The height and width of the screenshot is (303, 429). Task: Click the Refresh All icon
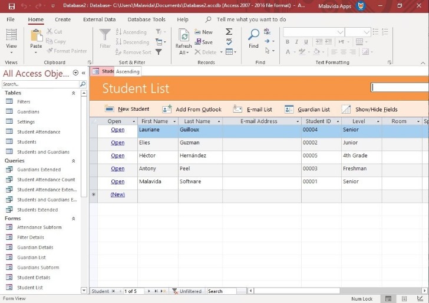183,35
